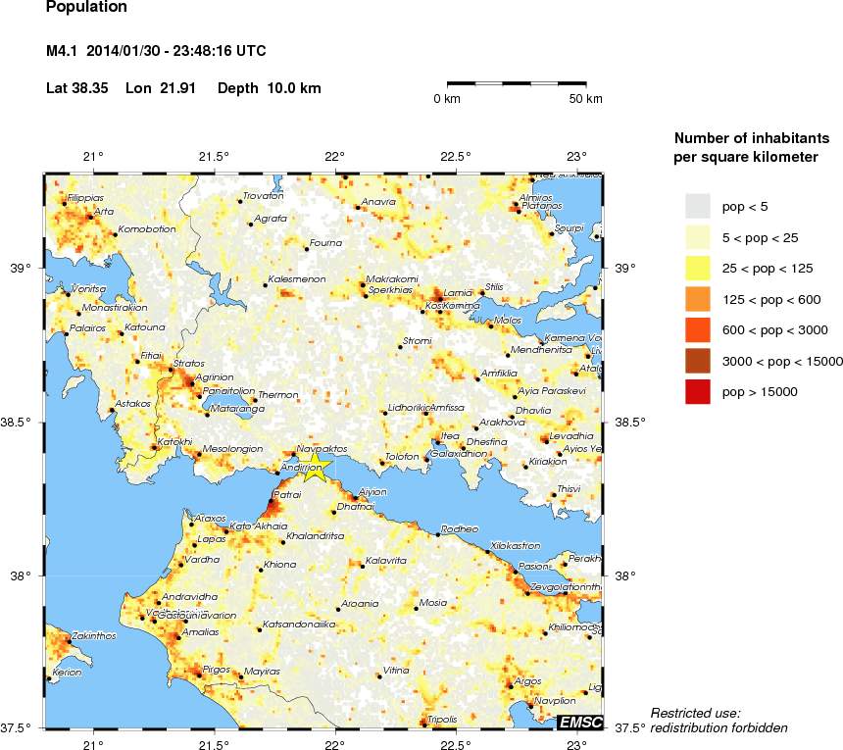Click the 'Population' map title

coord(86,8)
